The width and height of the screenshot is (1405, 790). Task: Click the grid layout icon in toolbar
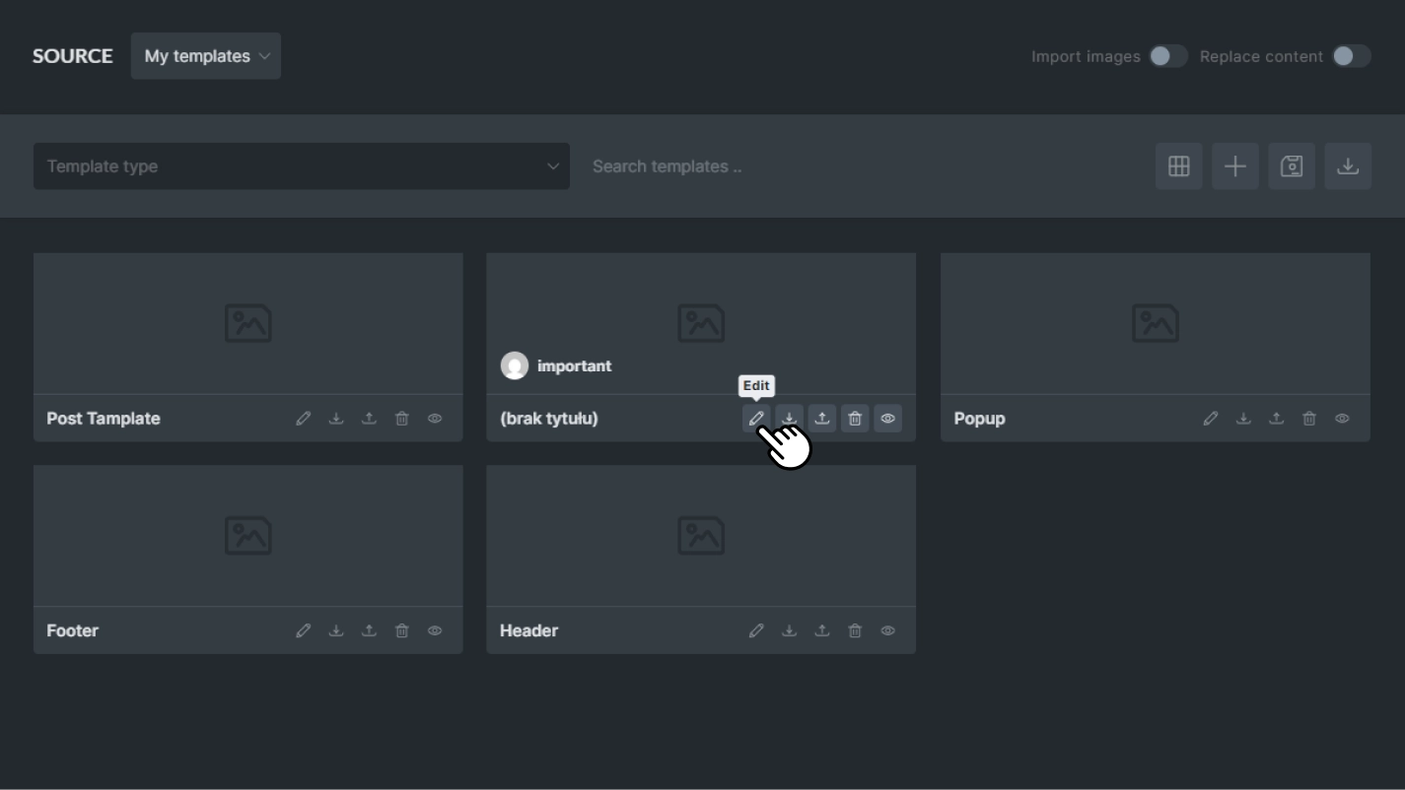pos(1178,166)
